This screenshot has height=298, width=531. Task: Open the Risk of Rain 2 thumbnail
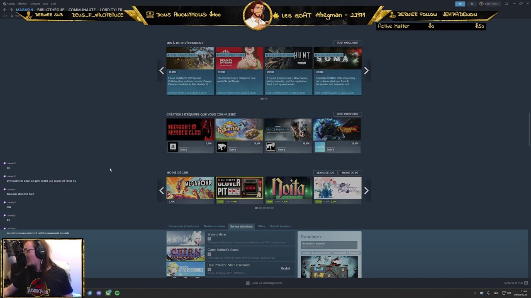coord(338,188)
